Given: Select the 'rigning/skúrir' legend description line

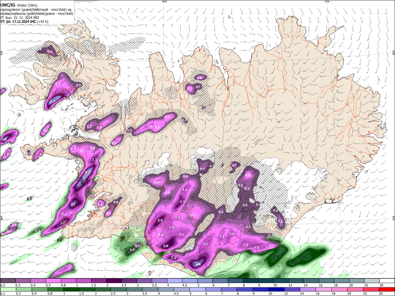Looking at the screenshot, I should 36,9.
